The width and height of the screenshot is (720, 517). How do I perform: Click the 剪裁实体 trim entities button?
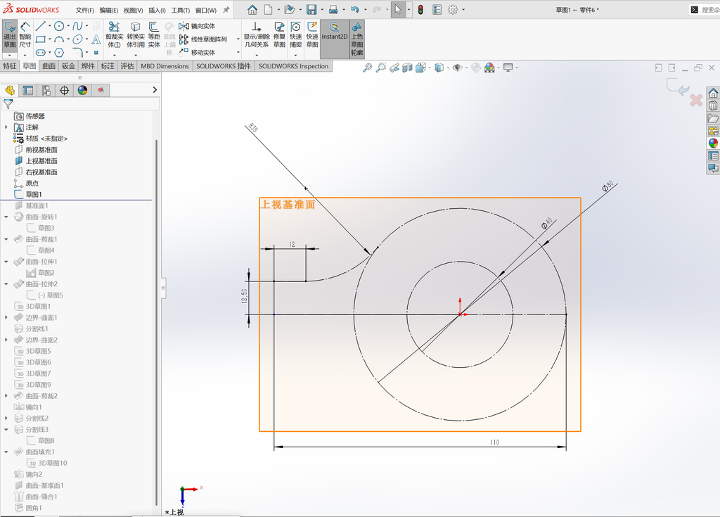(x=115, y=35)
